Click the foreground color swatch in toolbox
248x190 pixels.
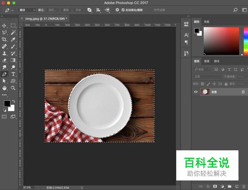pyautogui.click(x=7, y=103)
